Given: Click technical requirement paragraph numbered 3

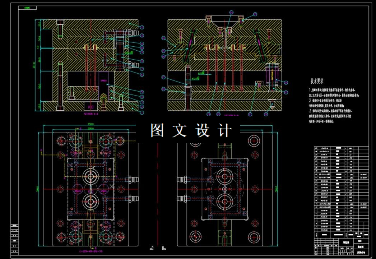Looking at the screenshot, I should coord(330,116).
